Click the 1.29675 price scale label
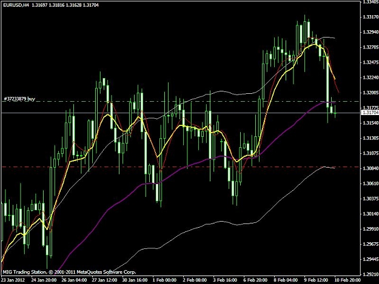 (371, 244)
